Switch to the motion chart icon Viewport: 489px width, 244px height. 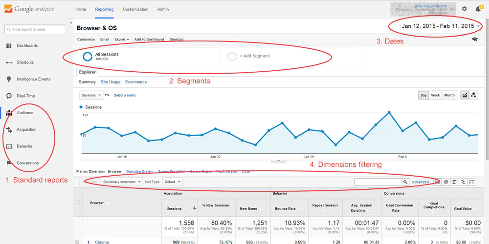473,95
